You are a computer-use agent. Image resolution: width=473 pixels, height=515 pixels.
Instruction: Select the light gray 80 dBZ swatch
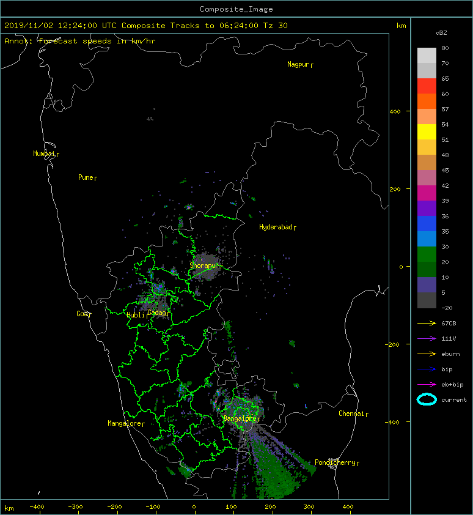[x=427, y=56]
